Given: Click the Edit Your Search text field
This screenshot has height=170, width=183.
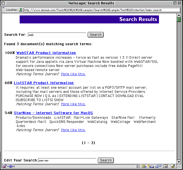Looking at the screenshot, I should point(67,160).
